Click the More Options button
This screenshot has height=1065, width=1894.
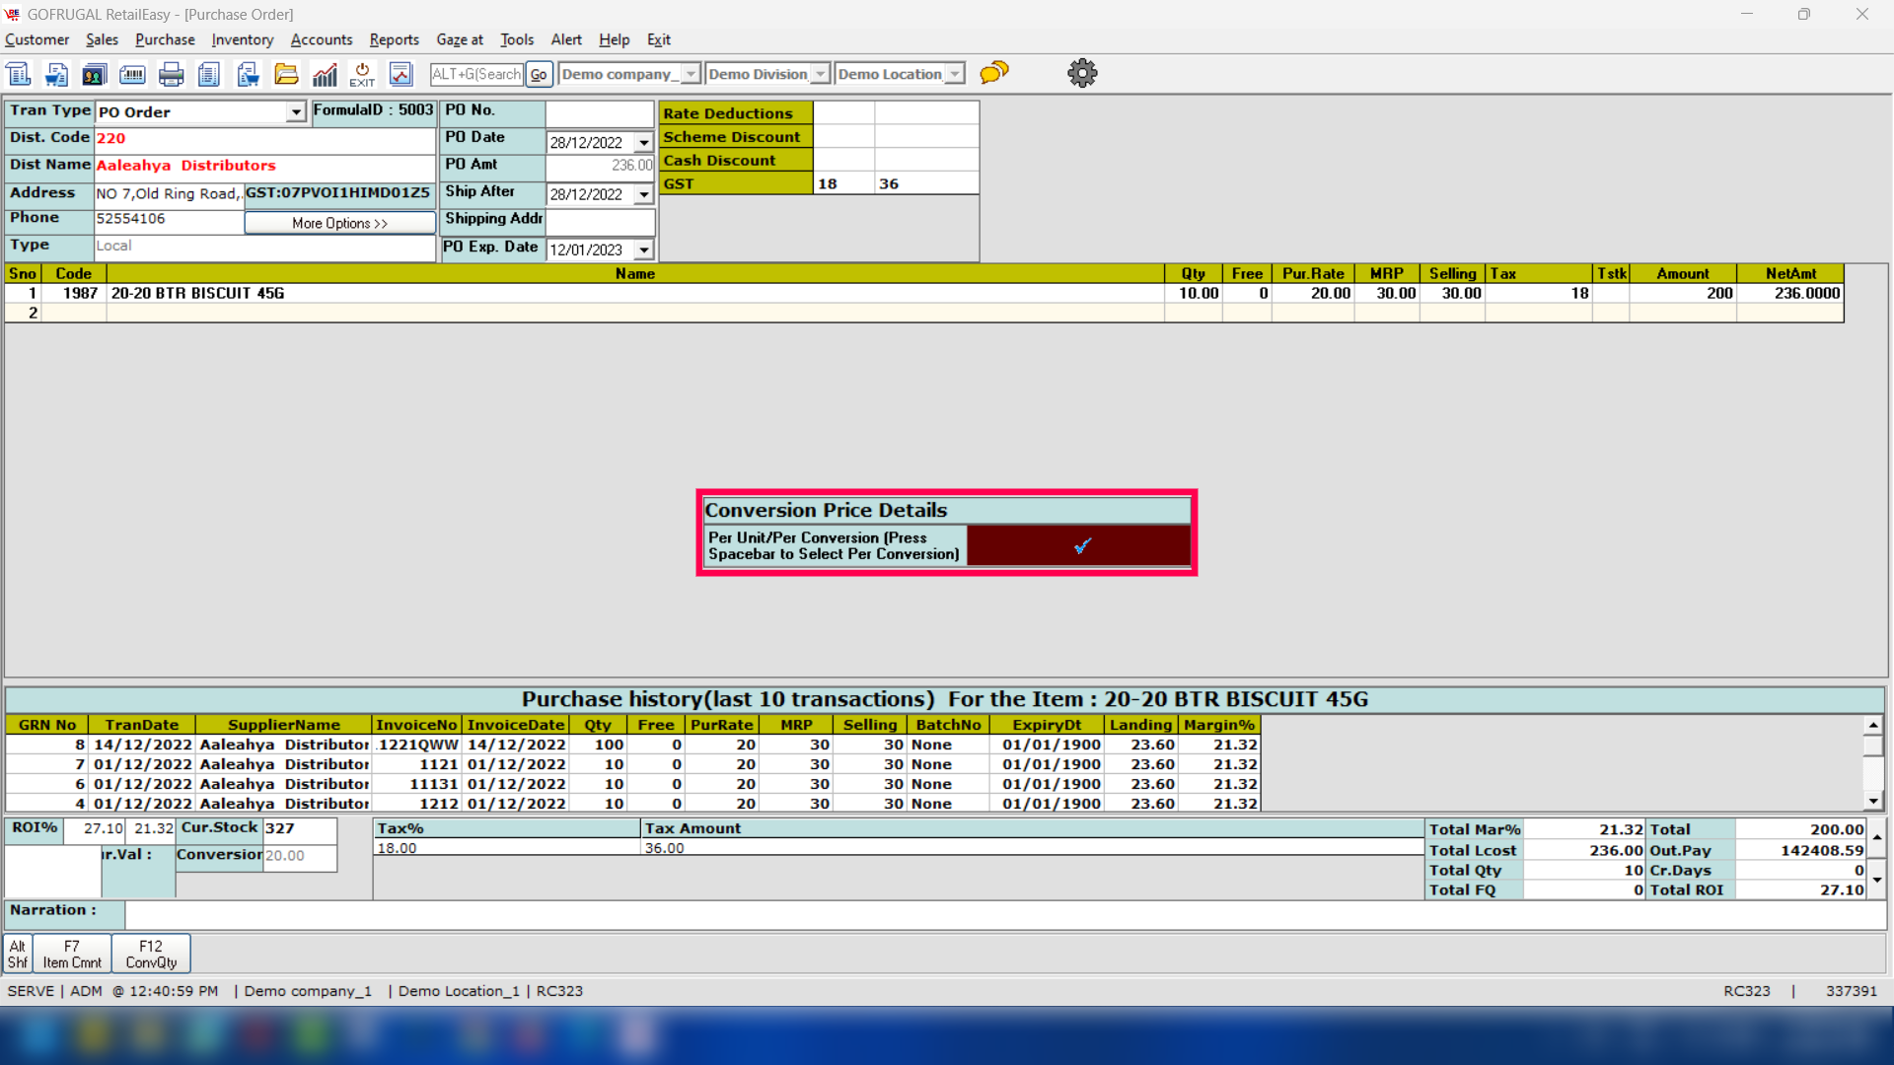pos(339,224)
